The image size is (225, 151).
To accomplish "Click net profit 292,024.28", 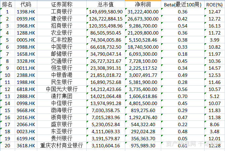I will [x=143, y=131].
